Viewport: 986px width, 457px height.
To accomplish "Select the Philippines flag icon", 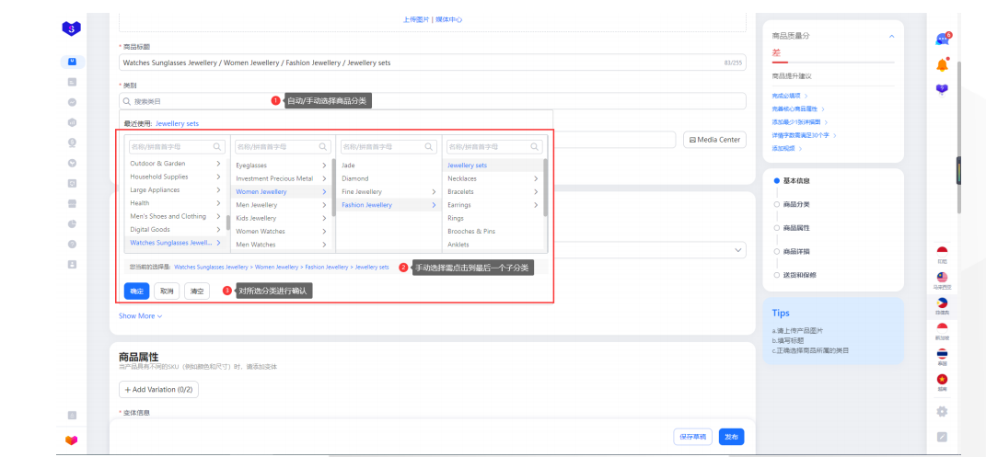I will tap(942, 303).
